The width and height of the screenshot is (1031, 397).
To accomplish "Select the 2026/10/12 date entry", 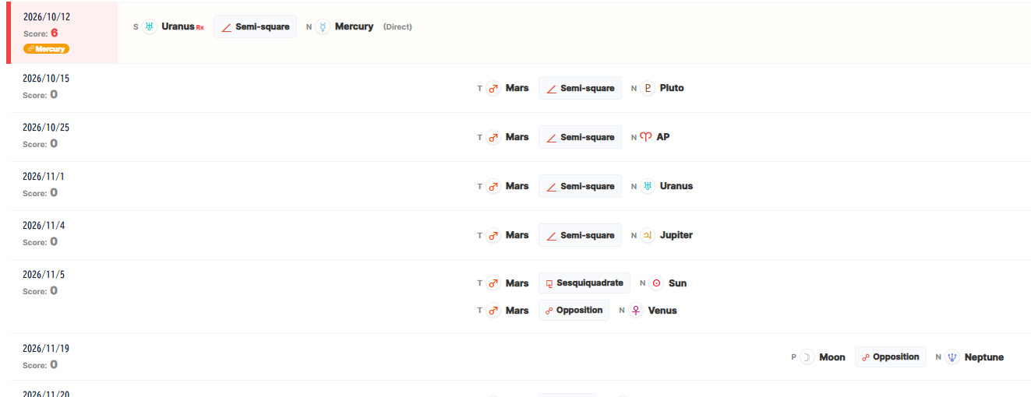I will [46, 17].
